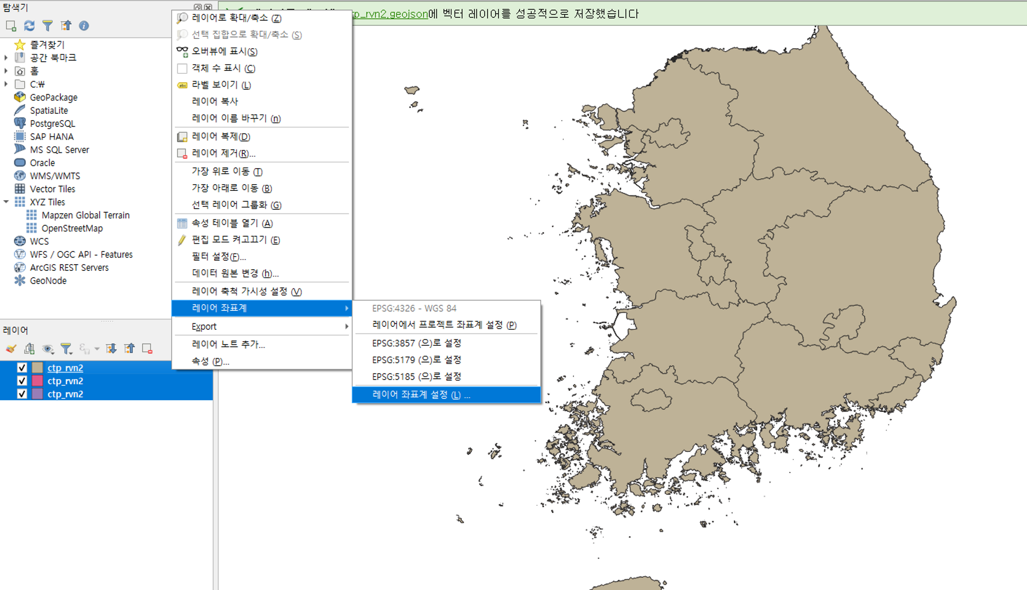Click filter legend by map content icon
1027x590 pixels.
(x=66, y=349)
